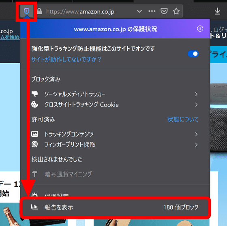Screen dimensions: 227x226
Task: Click the 暗号通貨マイニング label
Action: pyautogui.click(x=68, y=174)
